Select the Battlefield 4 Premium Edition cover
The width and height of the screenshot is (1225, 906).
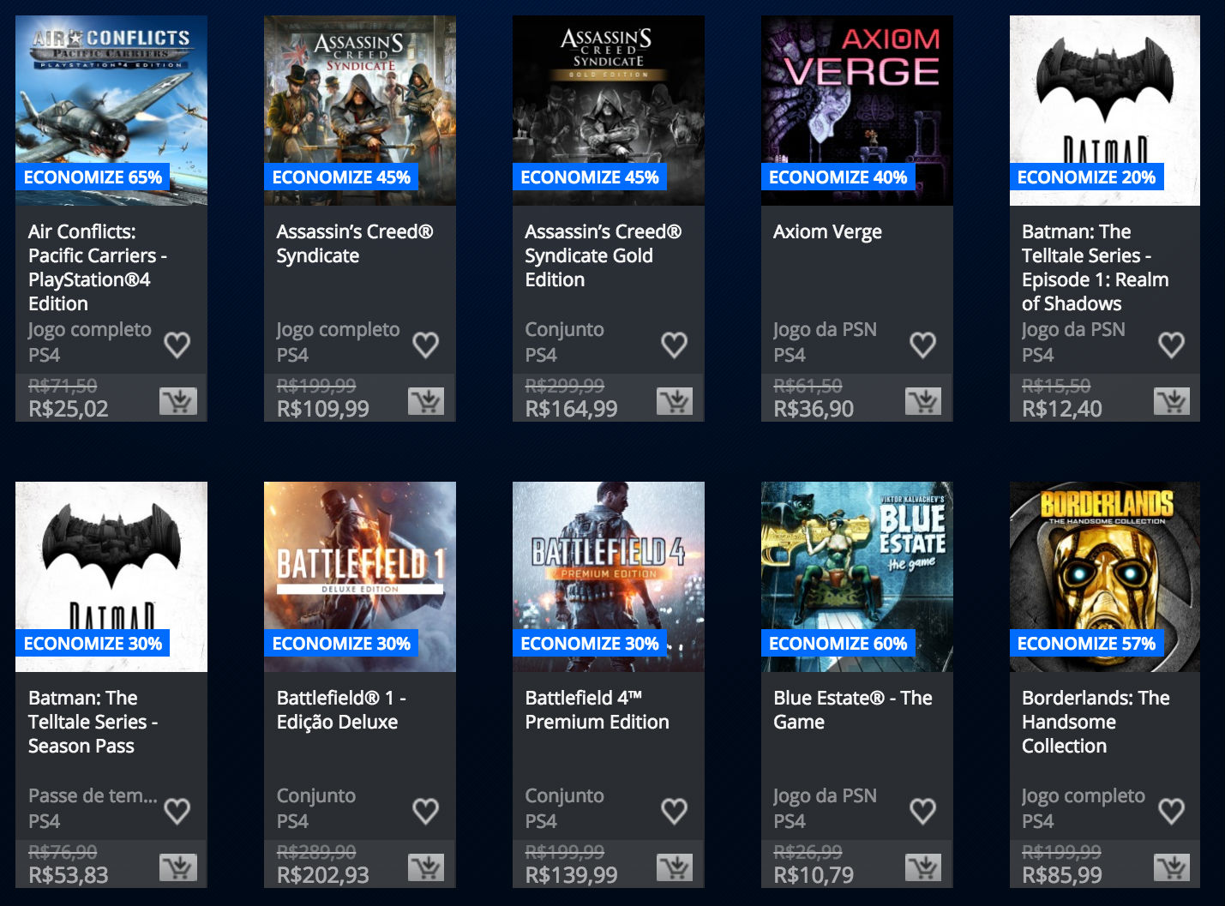click(x=609, y=577)
